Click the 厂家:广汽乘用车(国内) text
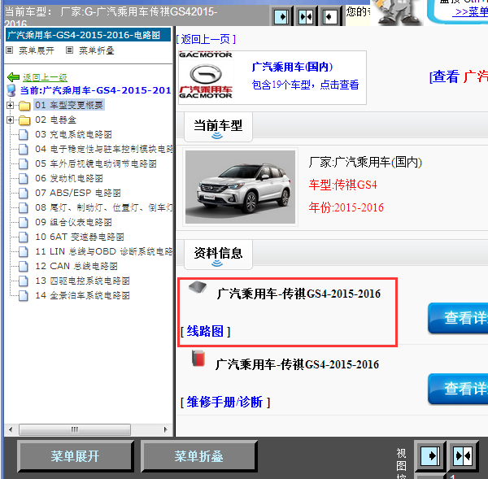 click(365, 162)
